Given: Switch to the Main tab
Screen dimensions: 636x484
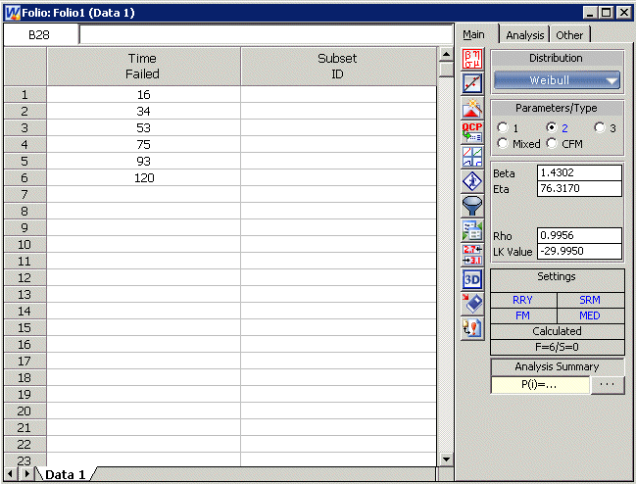Looking at the screenshot, I should (x=473, y=35).
